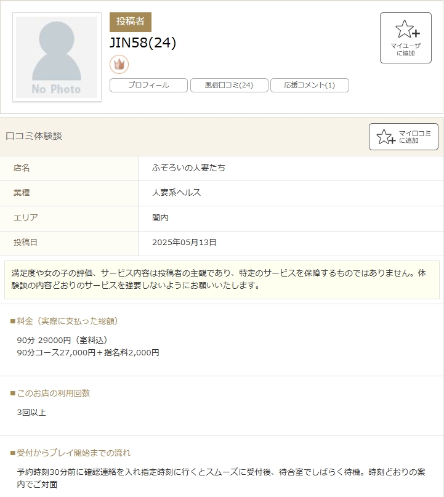This screenshot has height=497, width=444.
Task: Click the 口コミ体験談 section header
Action: coord(34,136)
